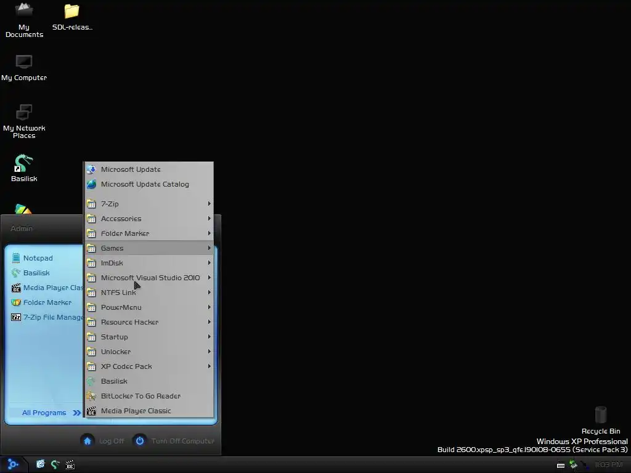Expand the PowerMenu submenu arrow
The width and height of the screenshot is (631, 473).
[210, 307]
